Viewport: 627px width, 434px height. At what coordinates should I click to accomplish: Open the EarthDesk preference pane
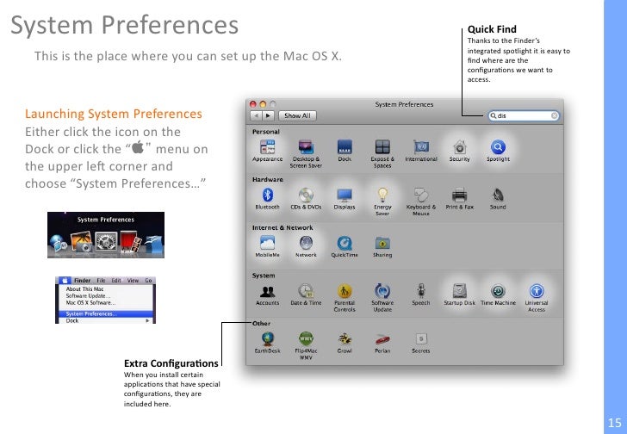pyautogui.click(x=267, y=343)
